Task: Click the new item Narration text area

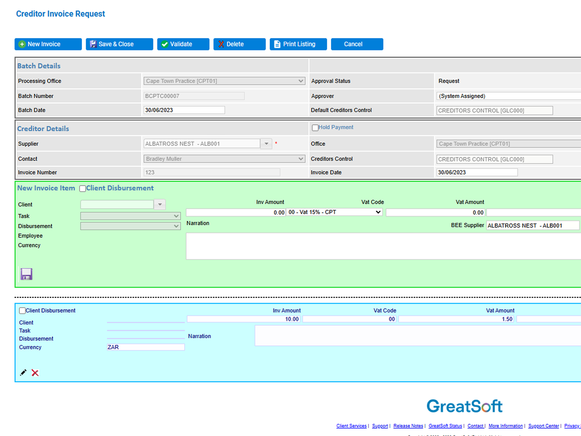Action: coord(384,246)
